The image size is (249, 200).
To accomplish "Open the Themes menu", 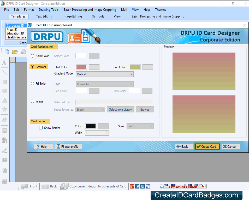I will pyautogui.click(x=161, y=10).
